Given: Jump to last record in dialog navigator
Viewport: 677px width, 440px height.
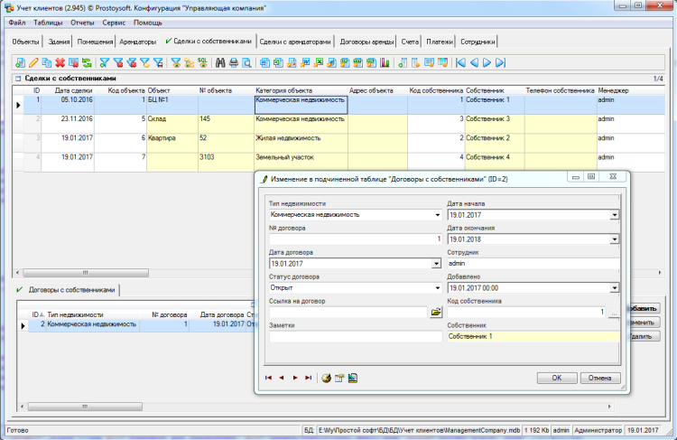Looking at the screenshot, I should pyautogui.click(x=309, y=378).
